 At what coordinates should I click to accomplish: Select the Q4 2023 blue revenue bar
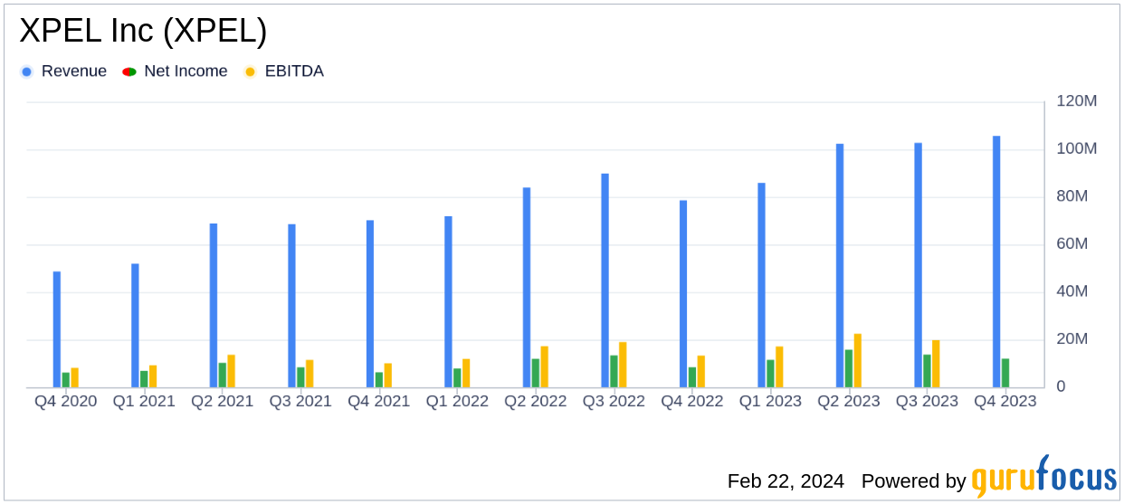996,262
